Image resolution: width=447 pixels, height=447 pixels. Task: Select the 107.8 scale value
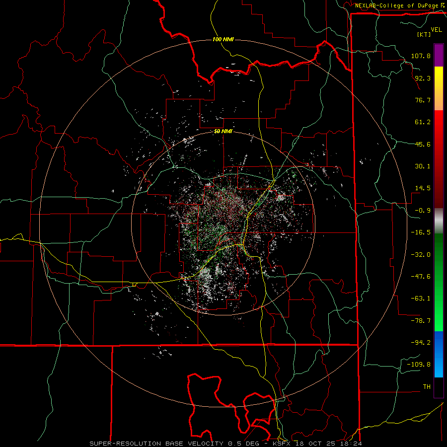pos(421,56)
